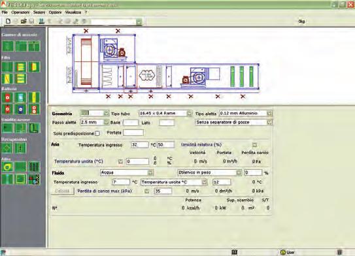This screenshot has height=256, width=355.
Task: Select the multicolor icon in the Altro section
Action: pos(34,179)
